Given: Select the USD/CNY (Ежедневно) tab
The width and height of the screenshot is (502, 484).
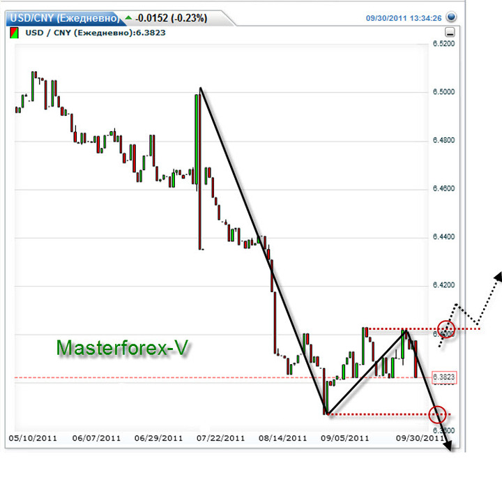Looking at the screenshot, I should [x=64, y=18].
